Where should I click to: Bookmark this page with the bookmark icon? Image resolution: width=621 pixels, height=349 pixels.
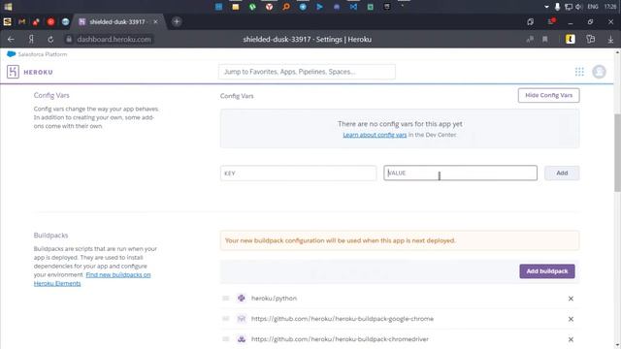pos(545,39)
